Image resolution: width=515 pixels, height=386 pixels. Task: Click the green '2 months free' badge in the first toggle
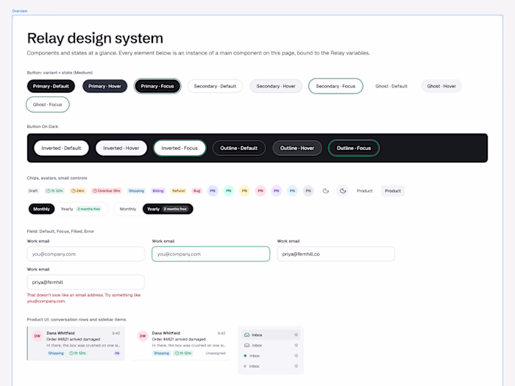(x=89, y=209)
